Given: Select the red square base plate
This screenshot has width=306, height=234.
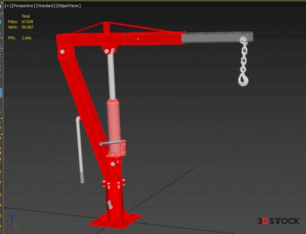Looking at the screenshot, I should coord(116,222).
